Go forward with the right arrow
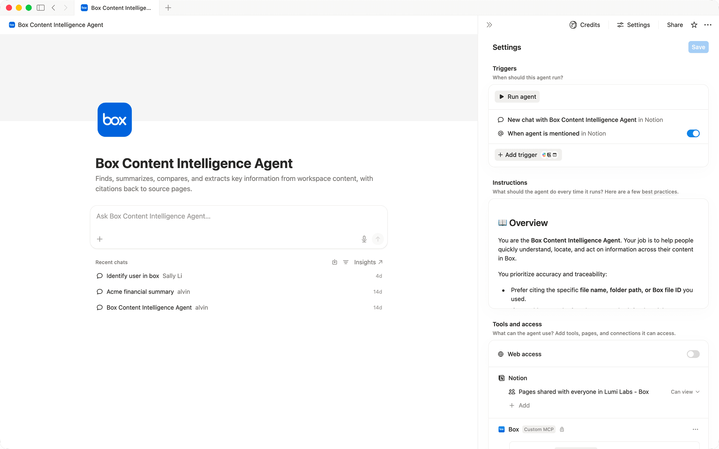The image size is (719, 449). coord(66,8)
